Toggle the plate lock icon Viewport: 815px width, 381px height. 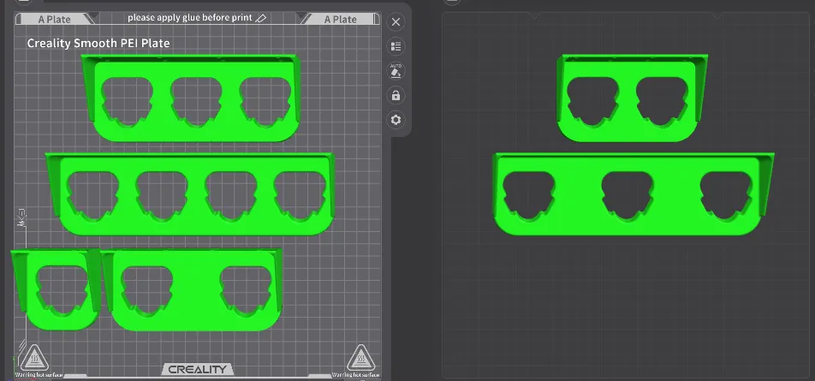[x=396, y=96]
